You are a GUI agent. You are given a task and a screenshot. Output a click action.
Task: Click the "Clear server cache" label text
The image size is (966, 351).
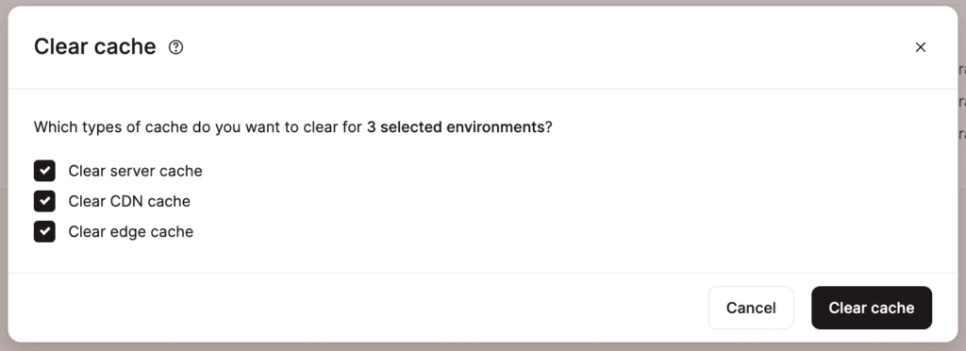click(136, 171)
